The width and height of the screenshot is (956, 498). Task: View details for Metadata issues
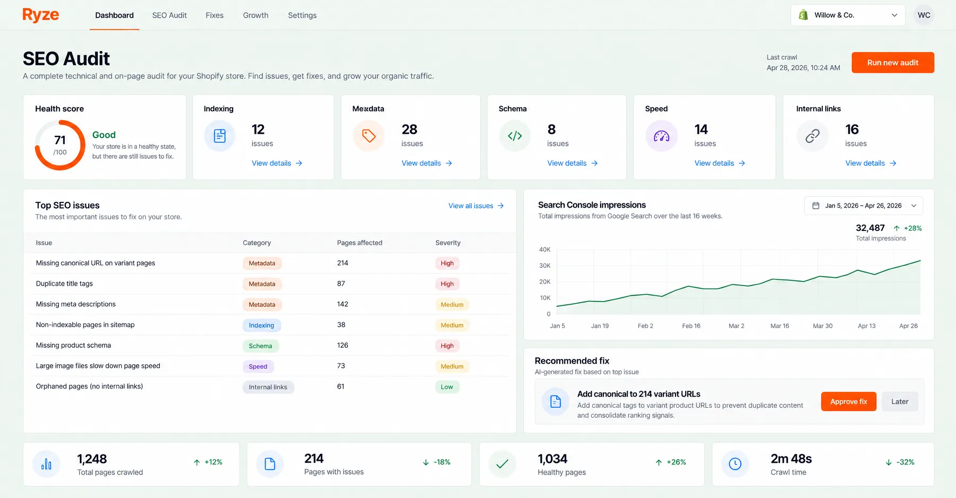click(x=426, y=163)
